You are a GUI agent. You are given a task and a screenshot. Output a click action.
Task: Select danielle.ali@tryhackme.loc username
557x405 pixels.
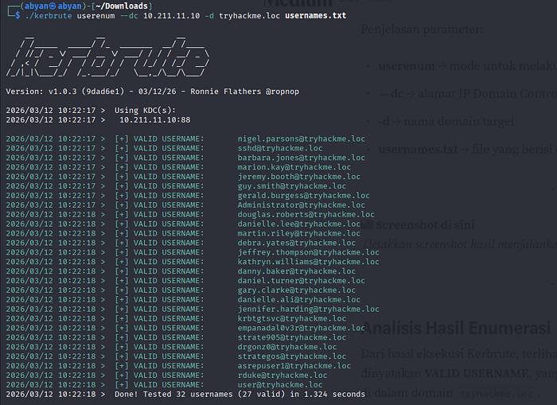pyautogui.click(x=298, y=300)
